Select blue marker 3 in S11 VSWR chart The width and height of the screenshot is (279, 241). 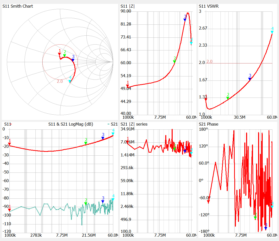[x=250, y=79]
